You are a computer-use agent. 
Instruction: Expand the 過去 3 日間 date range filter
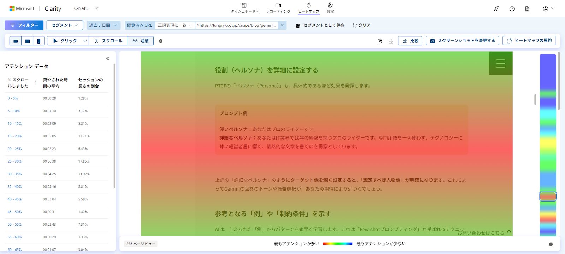[x=103, y=25]
